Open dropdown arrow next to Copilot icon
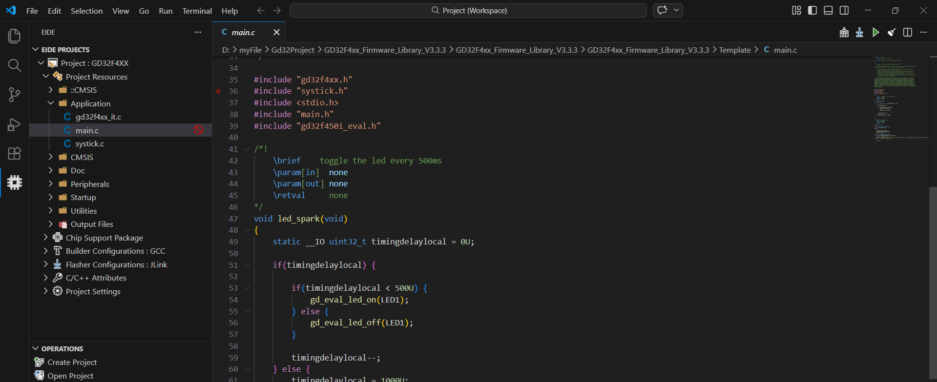This screenshot has width=937, height=382. pos(676,10)
